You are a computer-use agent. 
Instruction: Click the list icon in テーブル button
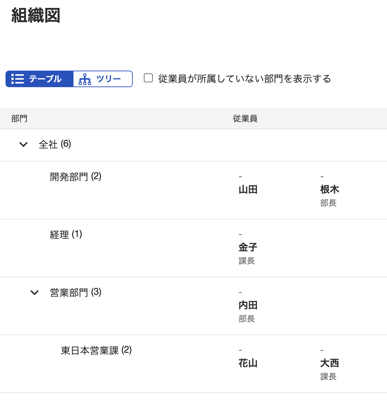(x=18, y=79)
